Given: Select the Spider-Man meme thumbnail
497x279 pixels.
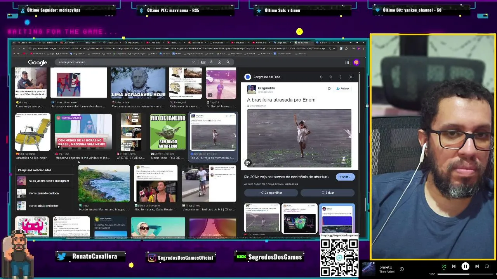Looking at the screenshot, I should point(79,83).
